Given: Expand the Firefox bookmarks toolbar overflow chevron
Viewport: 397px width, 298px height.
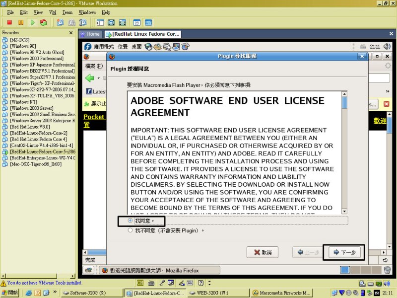Looking at the screenshot, I should click(x=388, y=91).
